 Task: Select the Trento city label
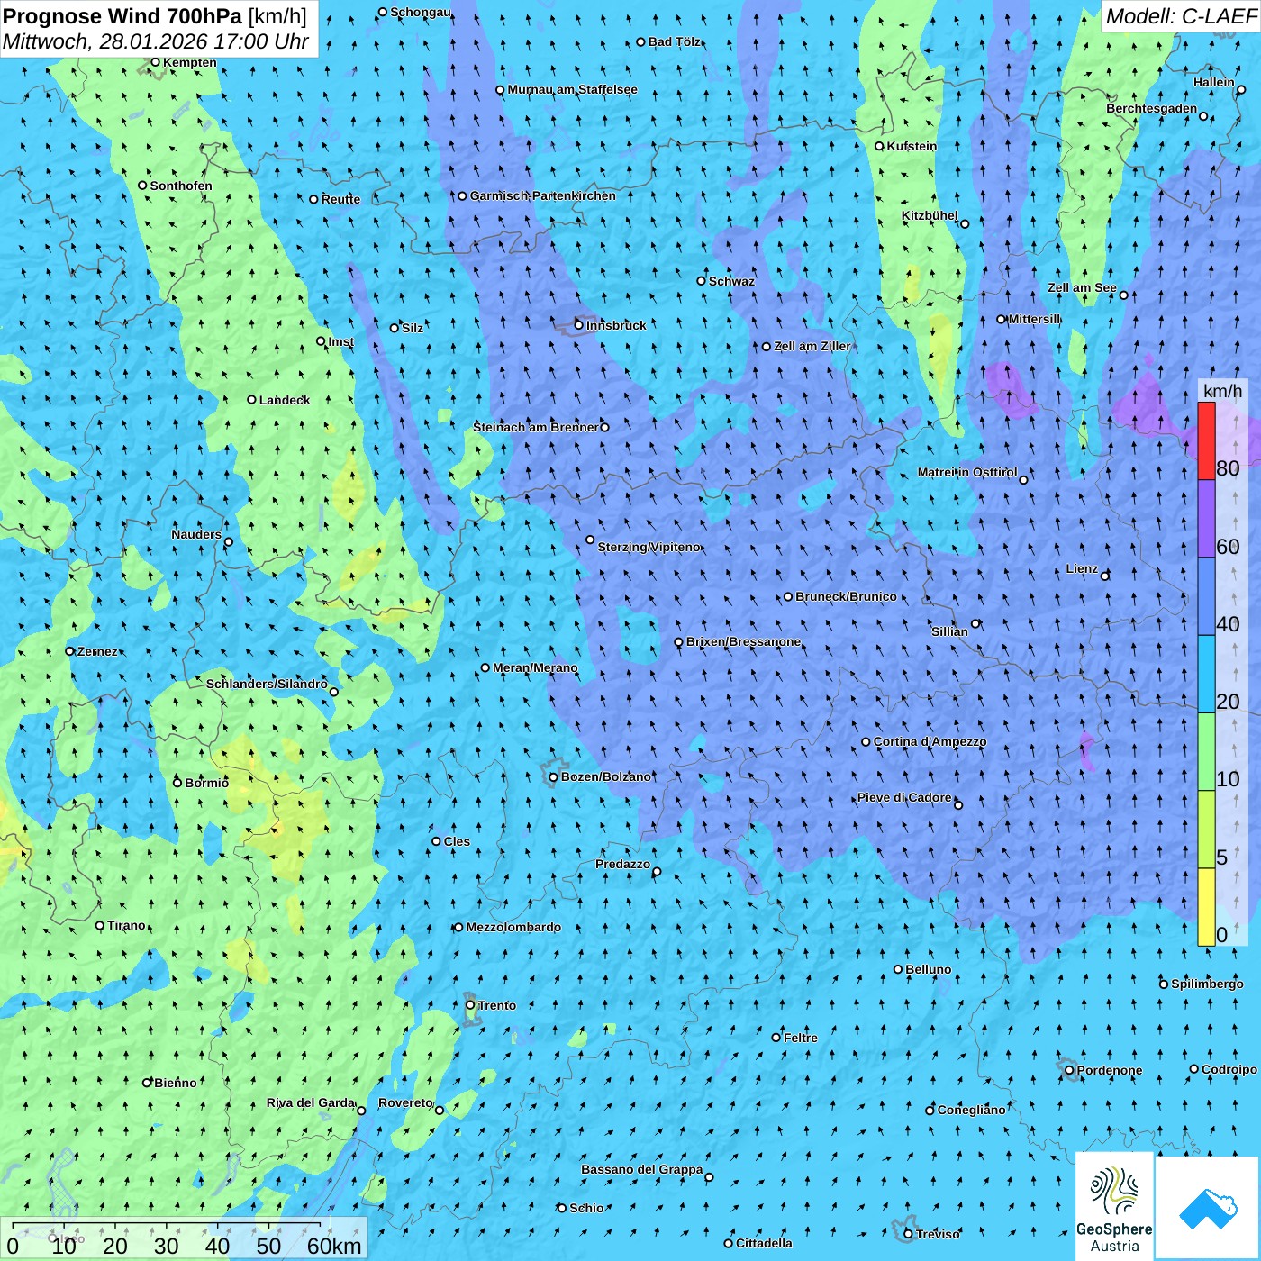[x=497, y=1005]
